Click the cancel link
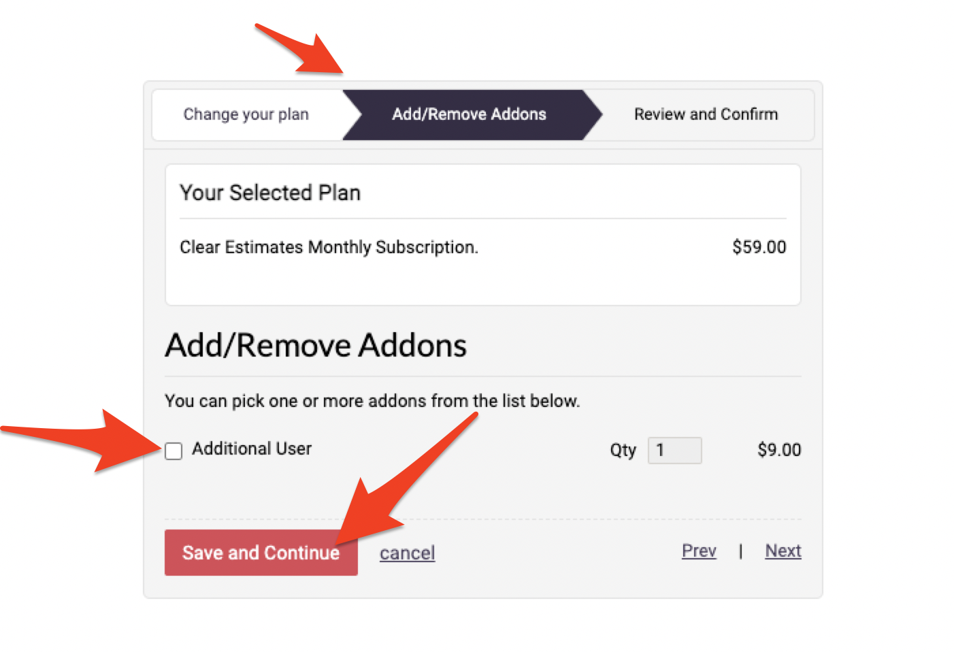Image resolution: width=954 pixels, height=652 pixels. pos(407,553)
